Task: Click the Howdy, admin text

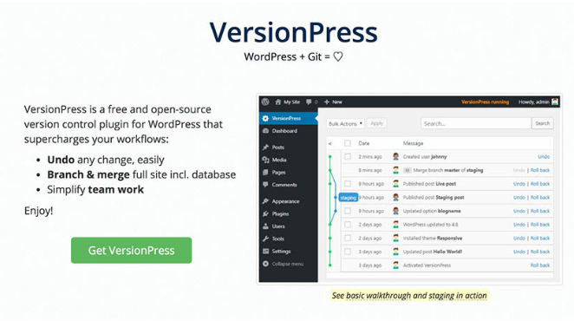Action: [534, 102]
